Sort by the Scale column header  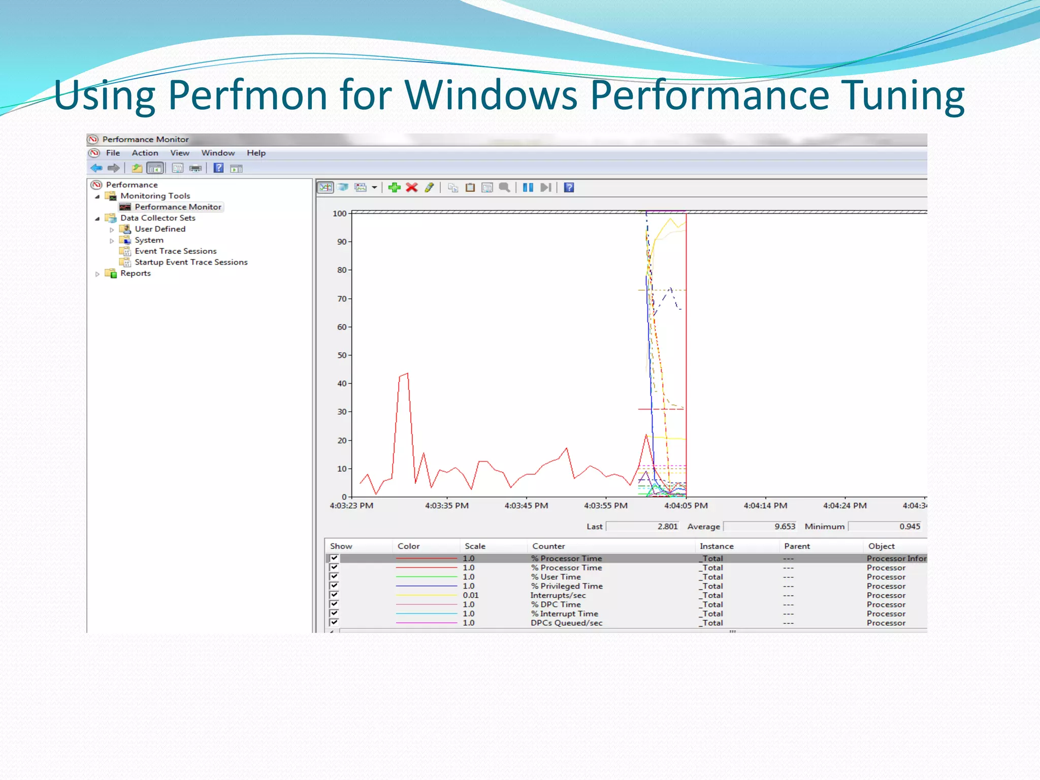[x=494, y=546]
